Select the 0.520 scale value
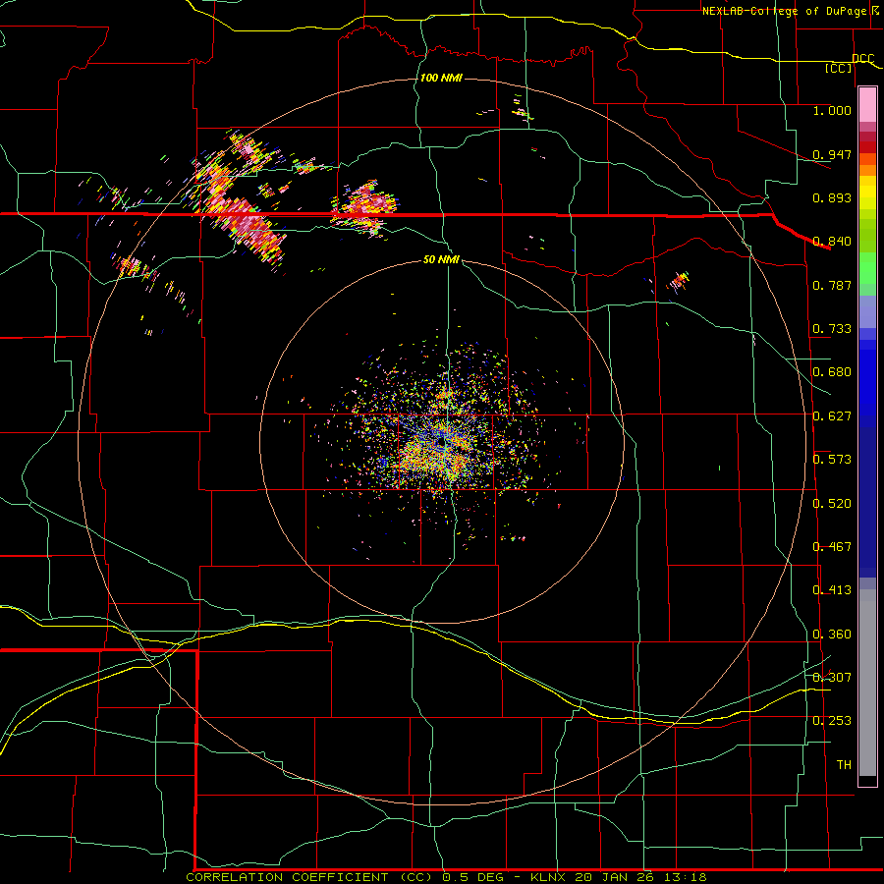Screen dimensions: 884x884 [x=832, y=504]
